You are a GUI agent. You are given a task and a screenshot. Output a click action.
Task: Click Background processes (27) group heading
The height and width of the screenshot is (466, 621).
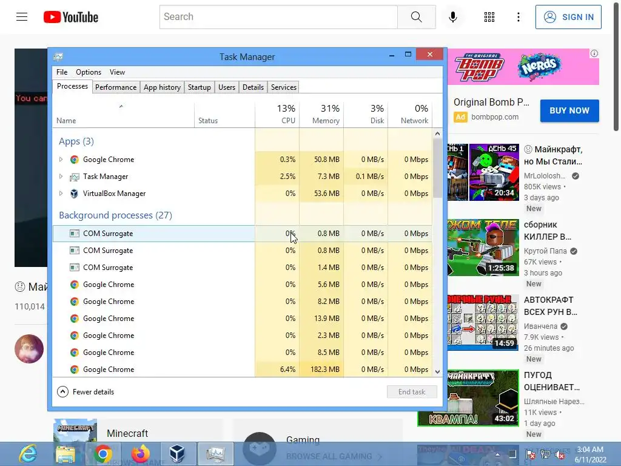[115, 215]
